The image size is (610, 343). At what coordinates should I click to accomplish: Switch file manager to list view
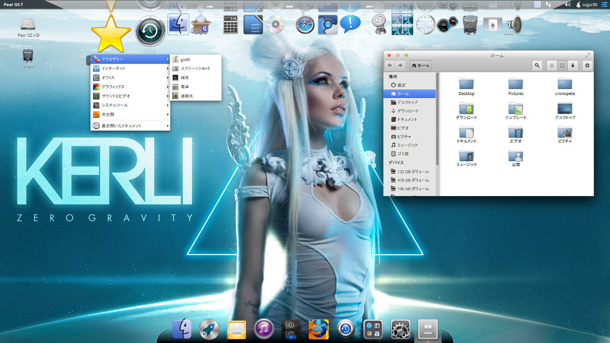point(552,65)
